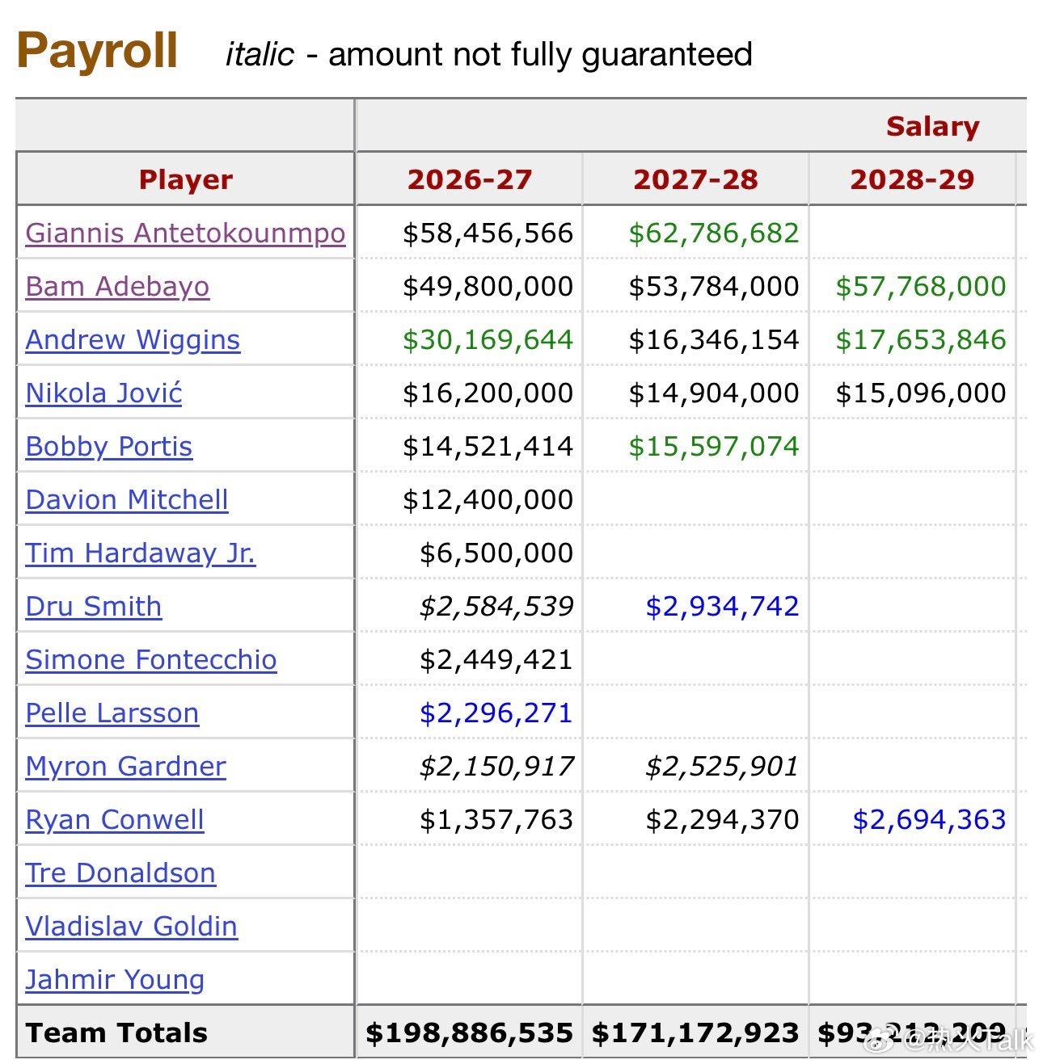Screen dimensions: 1043x1064
Task: Open Bam Adebayo player page
Action: [x=117, y=287]
